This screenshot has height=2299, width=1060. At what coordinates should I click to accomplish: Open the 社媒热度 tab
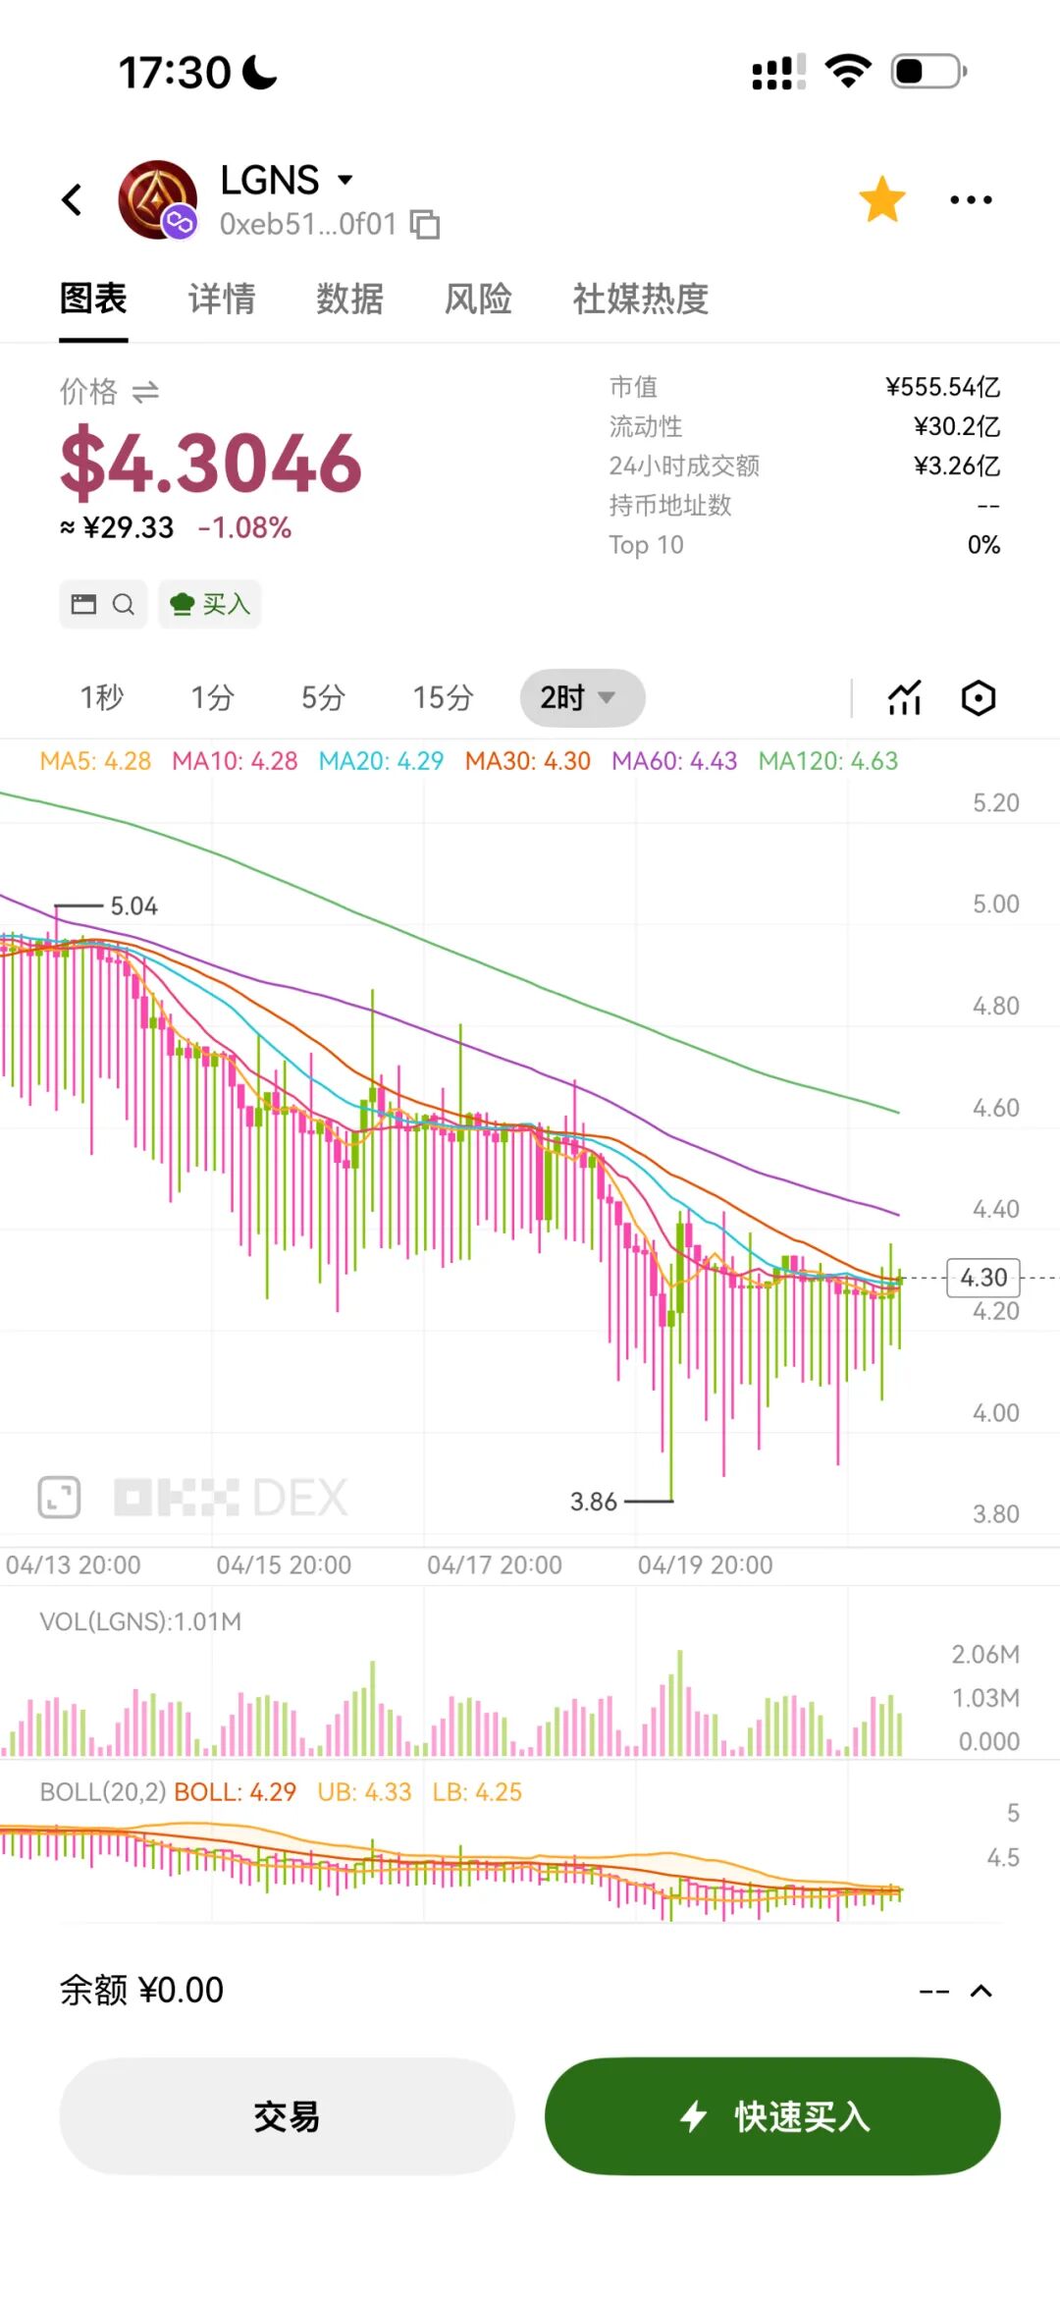pos(641,299)
